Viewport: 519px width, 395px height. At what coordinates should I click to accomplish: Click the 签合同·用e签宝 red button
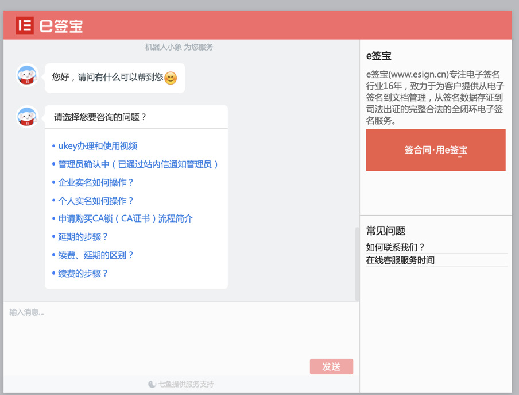(435, 150)
